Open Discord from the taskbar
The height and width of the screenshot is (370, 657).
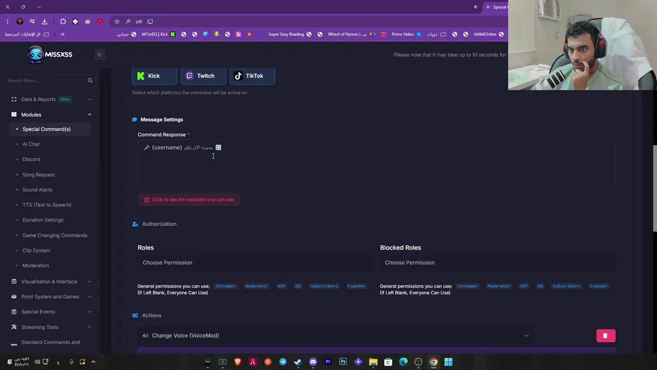[313, 362]
